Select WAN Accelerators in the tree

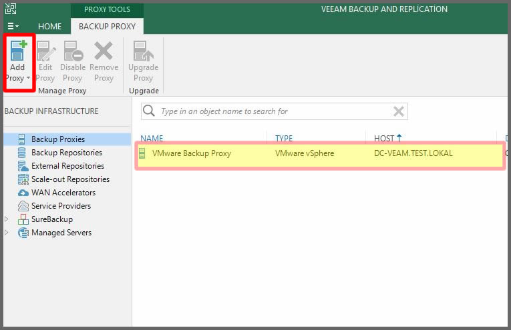(63, 193)
